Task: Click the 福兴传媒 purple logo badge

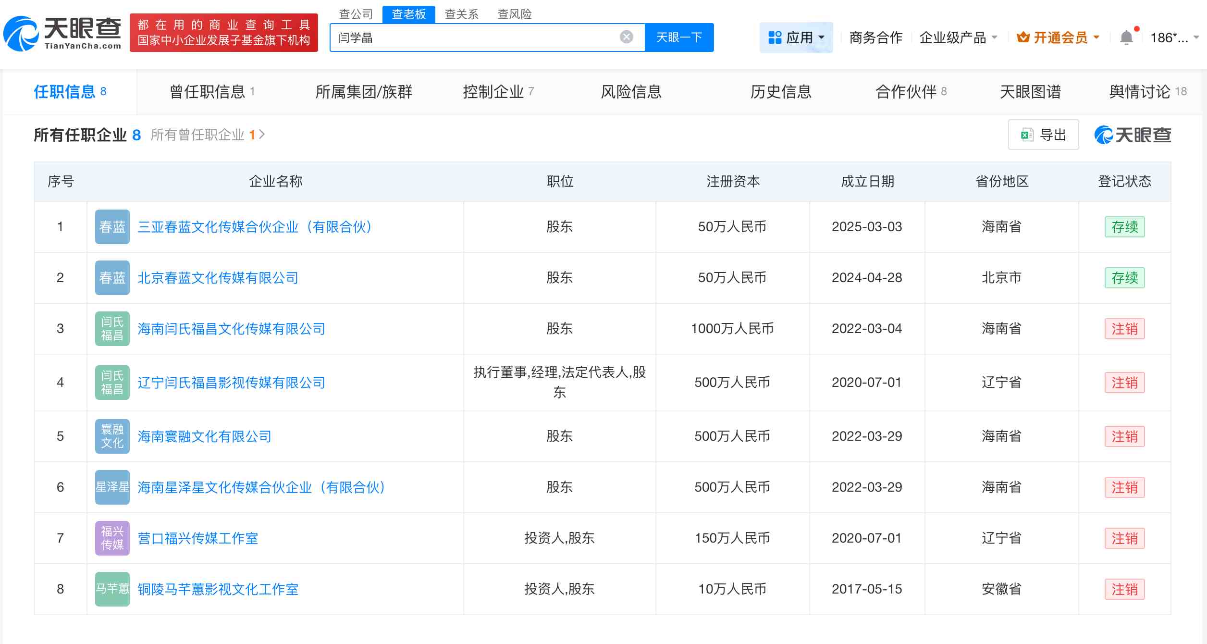Action: pyautogui.click(x=112, y=538)
